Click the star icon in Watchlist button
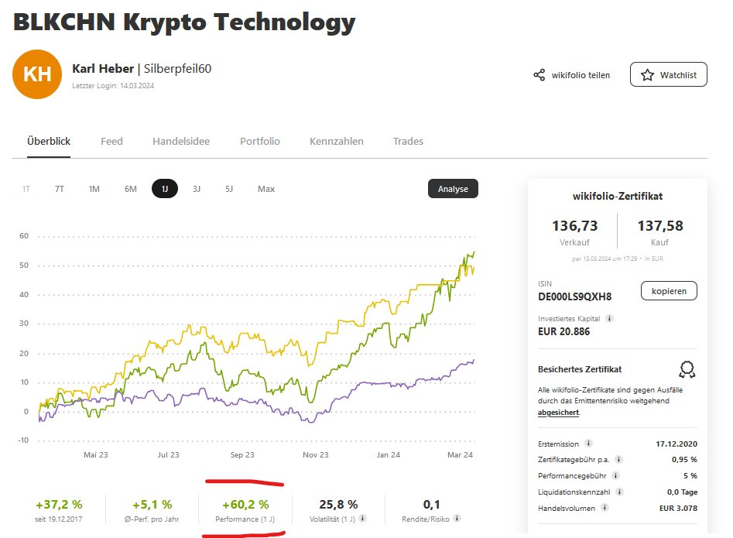The height and width of the screenshot is (538, 733). point(647,75)
